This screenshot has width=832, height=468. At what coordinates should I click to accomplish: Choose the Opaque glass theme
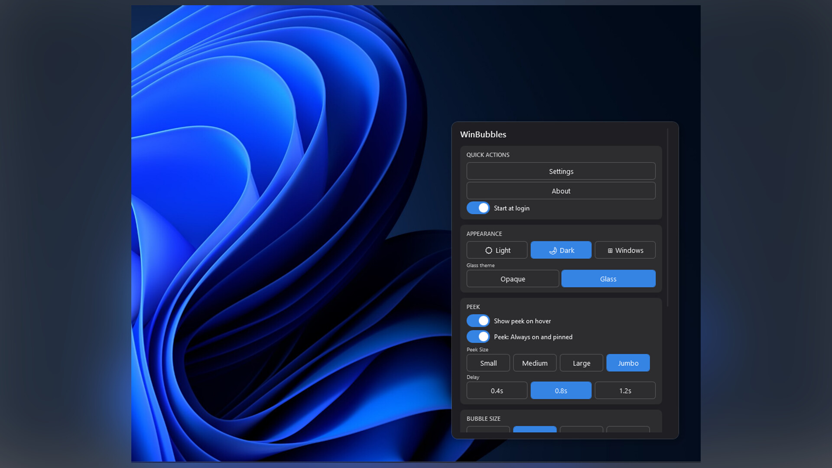(513, 279)
